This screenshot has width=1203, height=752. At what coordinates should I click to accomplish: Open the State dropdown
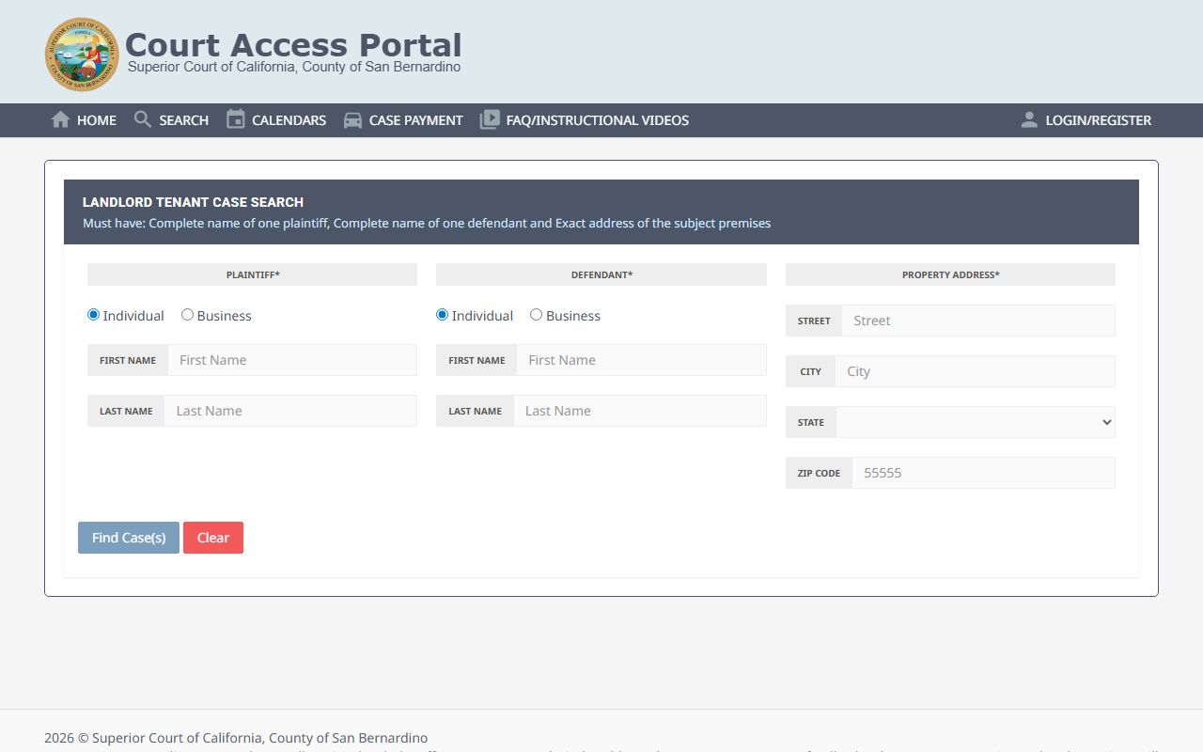[976, 422]
